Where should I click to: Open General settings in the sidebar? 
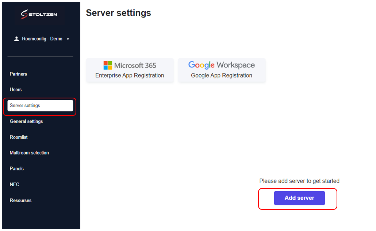point(26,121)
